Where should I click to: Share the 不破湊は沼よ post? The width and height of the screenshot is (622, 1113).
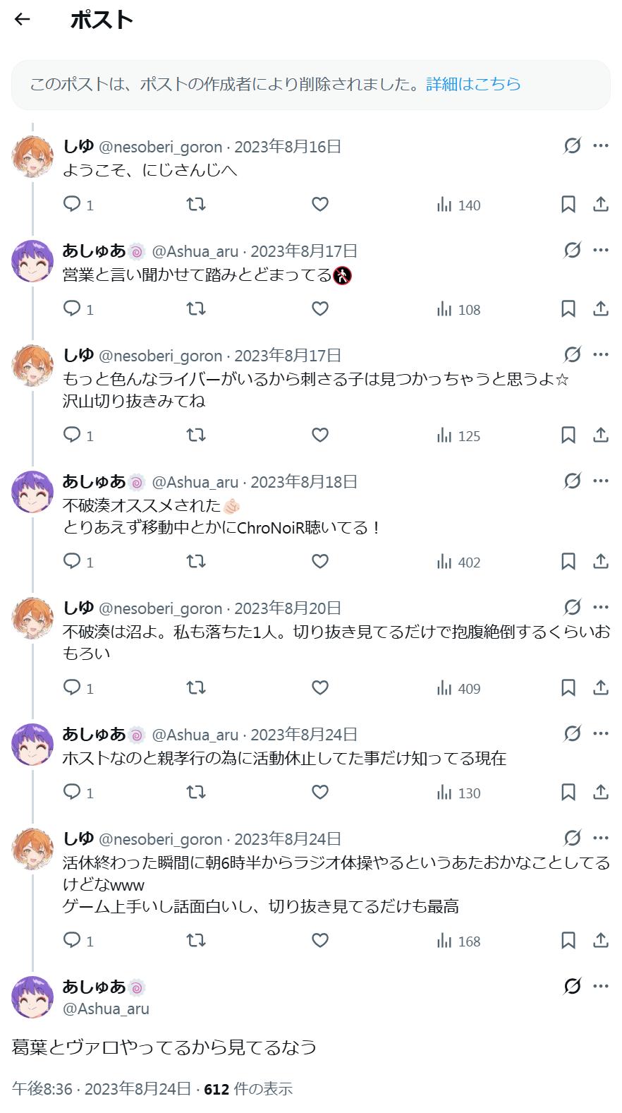click(x=600, y=688)
